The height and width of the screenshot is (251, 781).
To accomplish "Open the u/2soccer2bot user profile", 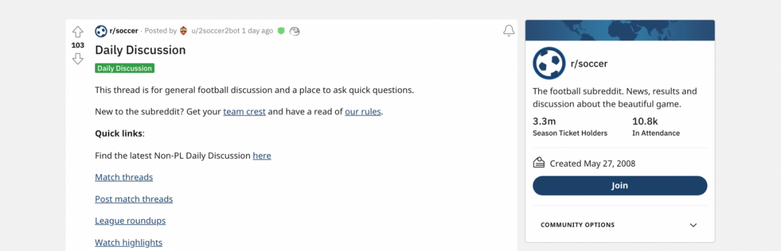I will (x=215, y=30).
